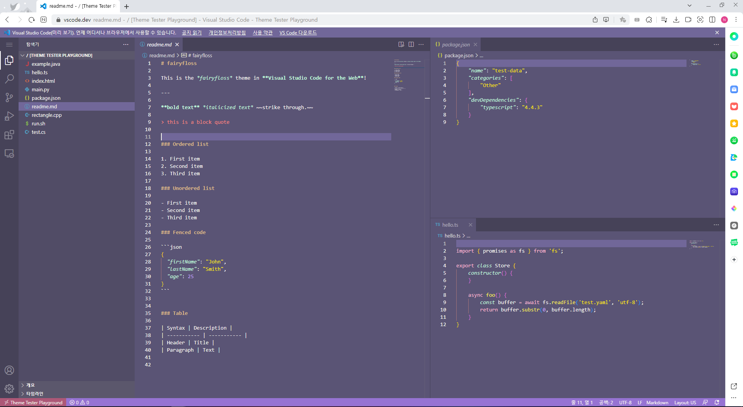Image resolution: width=743 pixels, height=407 pixels.
Task: Open rectangle.cpp in the explorer
Action: (x=77, y=115)
